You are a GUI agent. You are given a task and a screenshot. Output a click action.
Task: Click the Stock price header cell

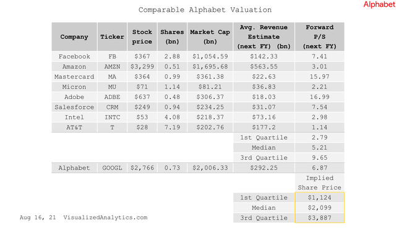click(x=142, y=37)
